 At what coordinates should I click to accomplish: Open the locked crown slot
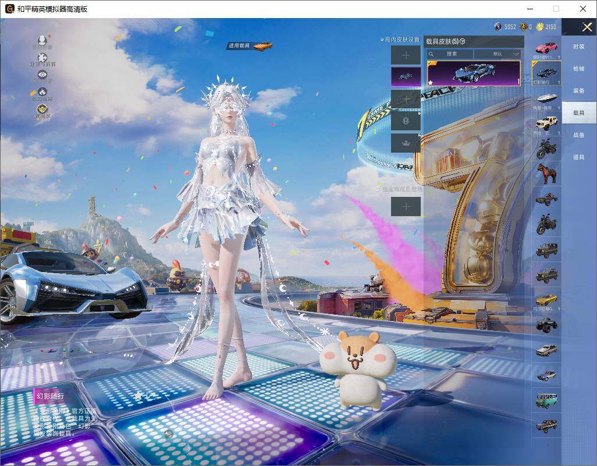[x=406, y=143]
